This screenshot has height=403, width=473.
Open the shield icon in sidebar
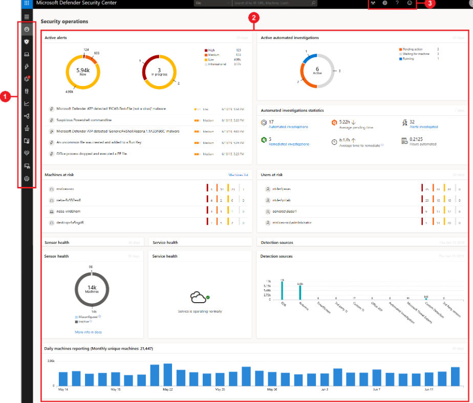[27, 41]
